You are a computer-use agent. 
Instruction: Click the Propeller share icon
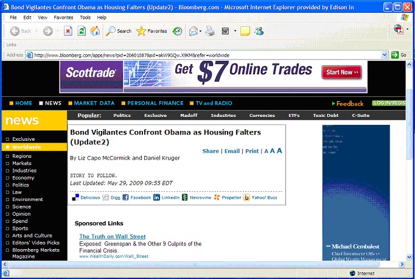217,197
